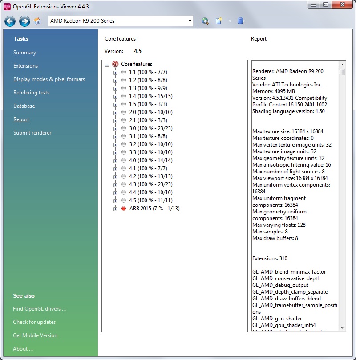Image resolution: width=356 pixels, height=360 pixels.
Task: Open Display modes & pixel formats
Action: pyautogui.click(x=49, y=79)
